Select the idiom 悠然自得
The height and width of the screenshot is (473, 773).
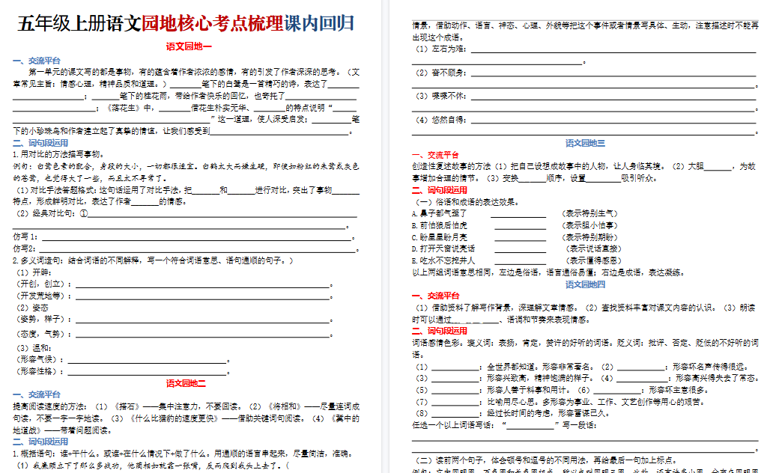446,120
